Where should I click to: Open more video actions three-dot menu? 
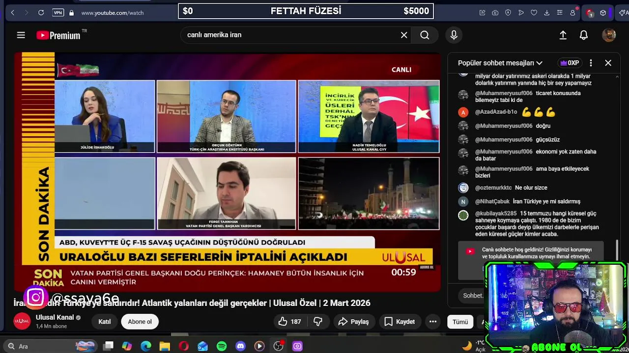coord(432,322)
